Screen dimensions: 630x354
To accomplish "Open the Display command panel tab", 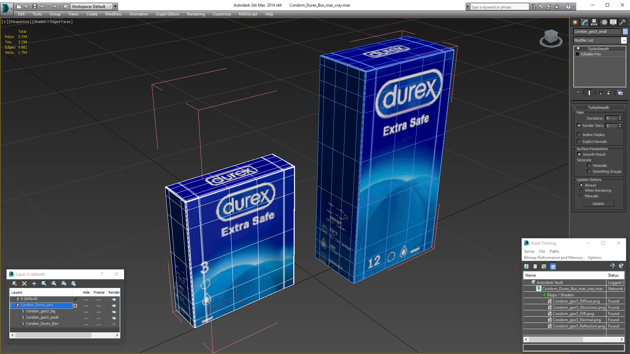I will [613, 22].
